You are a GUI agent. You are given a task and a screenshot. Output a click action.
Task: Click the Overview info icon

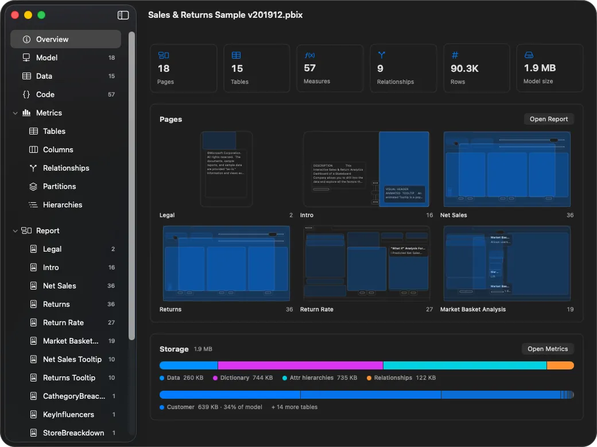(26, 39)
